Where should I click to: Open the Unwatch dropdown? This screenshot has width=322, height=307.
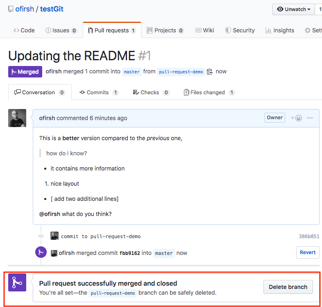click(x=293, y=9)
